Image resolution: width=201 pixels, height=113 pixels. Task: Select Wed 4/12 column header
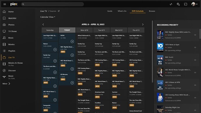pos(119,30)
